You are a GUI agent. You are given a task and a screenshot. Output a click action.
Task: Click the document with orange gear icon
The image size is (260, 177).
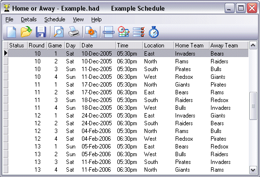[91, 32]
